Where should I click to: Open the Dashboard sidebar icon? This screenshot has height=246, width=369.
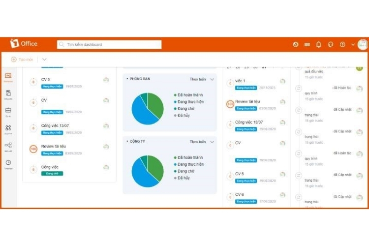pos(8,76)
